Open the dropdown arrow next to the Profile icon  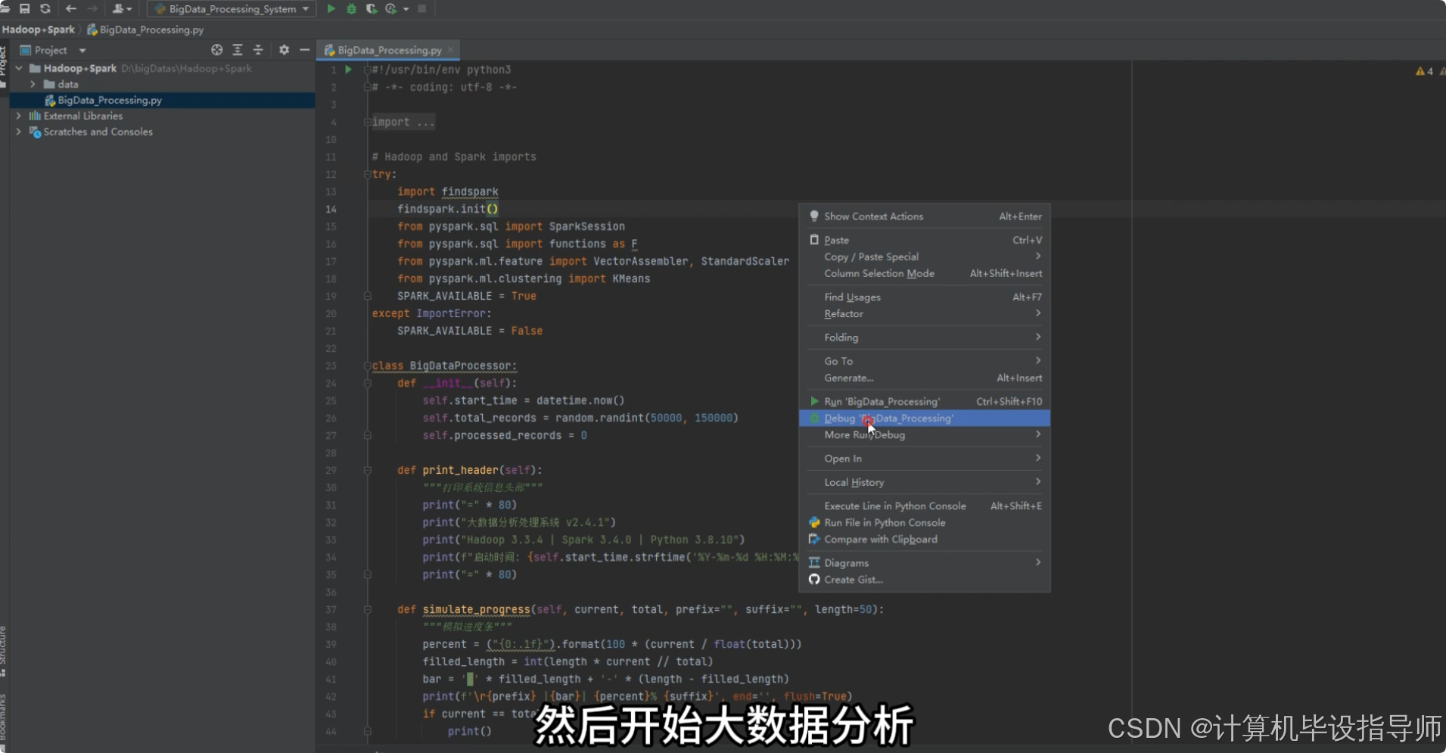406,9
